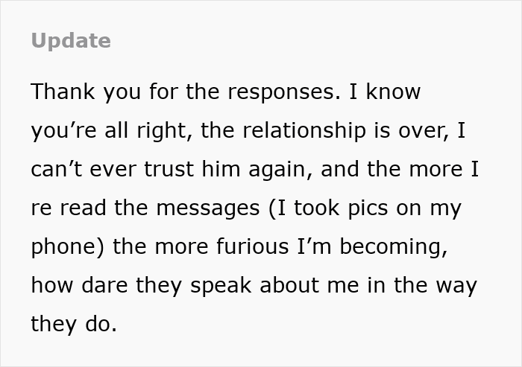Click the word "Thank" at paragraph start
522x367 pixels.
click(x=63, y=92)
